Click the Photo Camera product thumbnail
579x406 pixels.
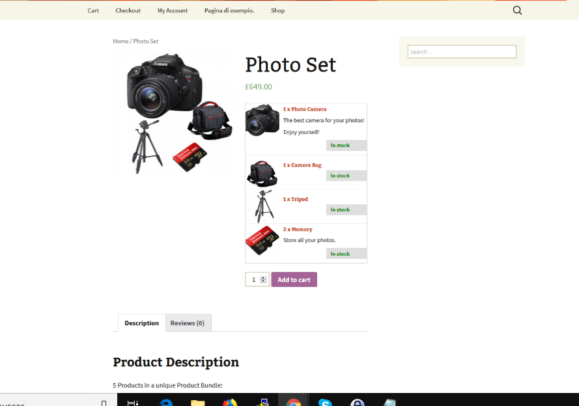[x=262, y=120]
